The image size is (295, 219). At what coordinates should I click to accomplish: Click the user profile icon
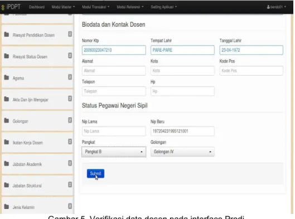point(268,7)
